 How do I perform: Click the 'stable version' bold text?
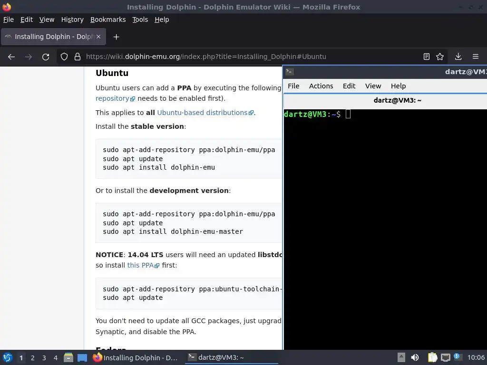[x=157, y=126]
